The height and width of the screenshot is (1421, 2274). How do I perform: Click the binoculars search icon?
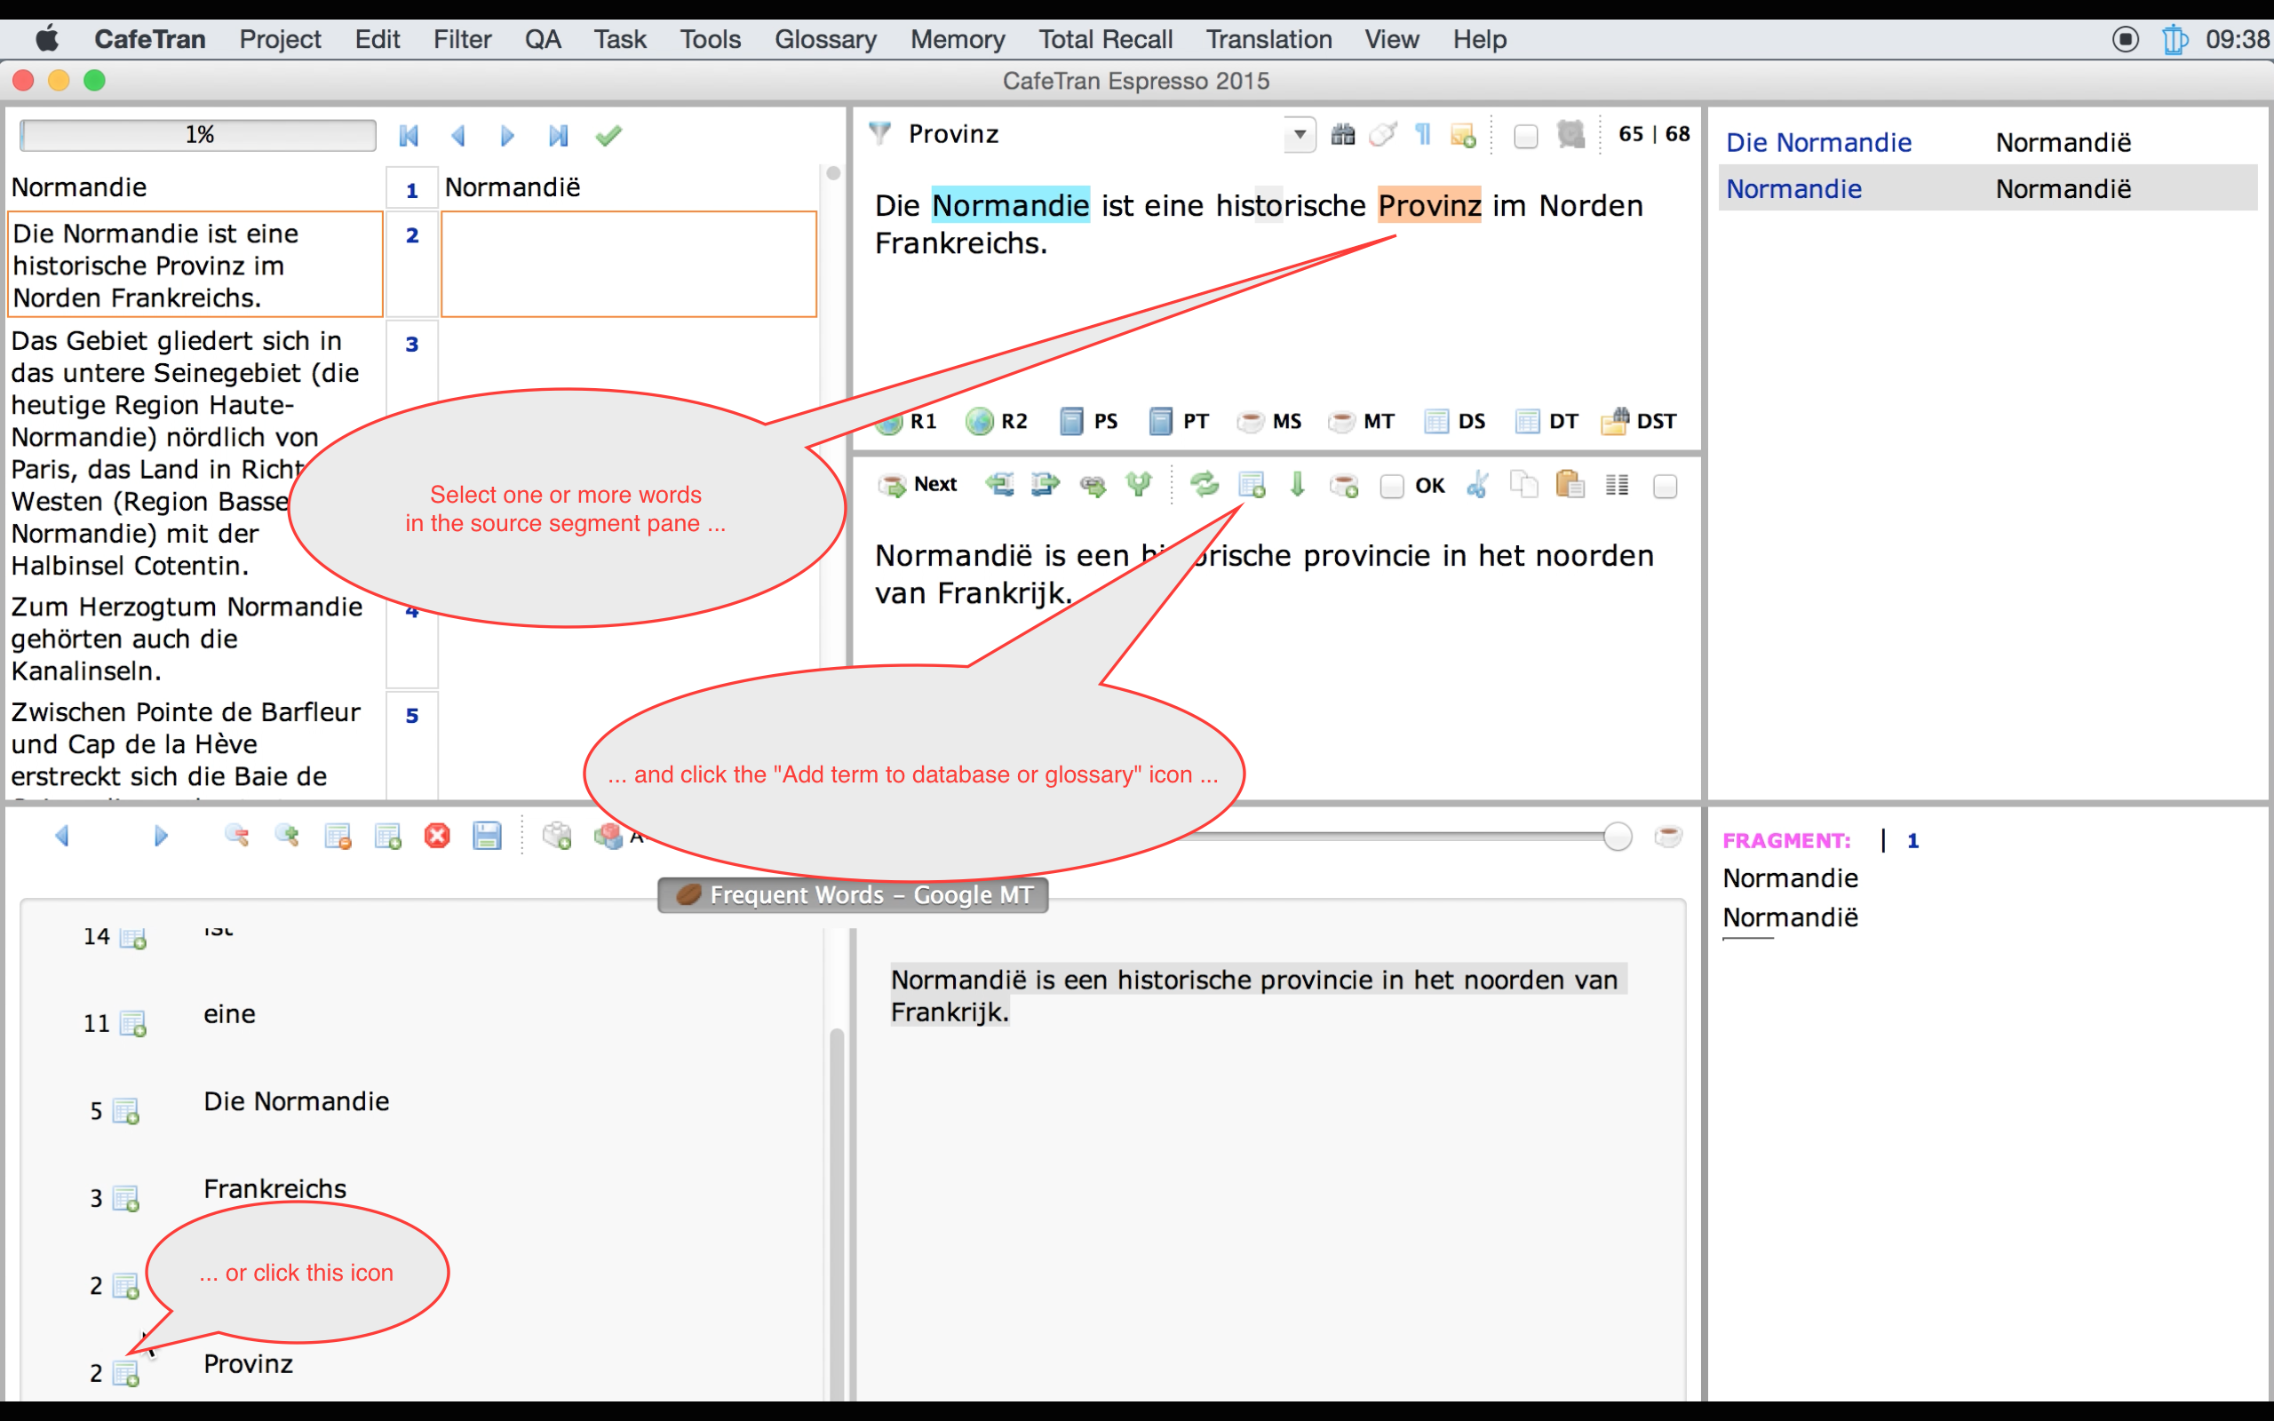pyautogui.click(x=1343, y=134)
